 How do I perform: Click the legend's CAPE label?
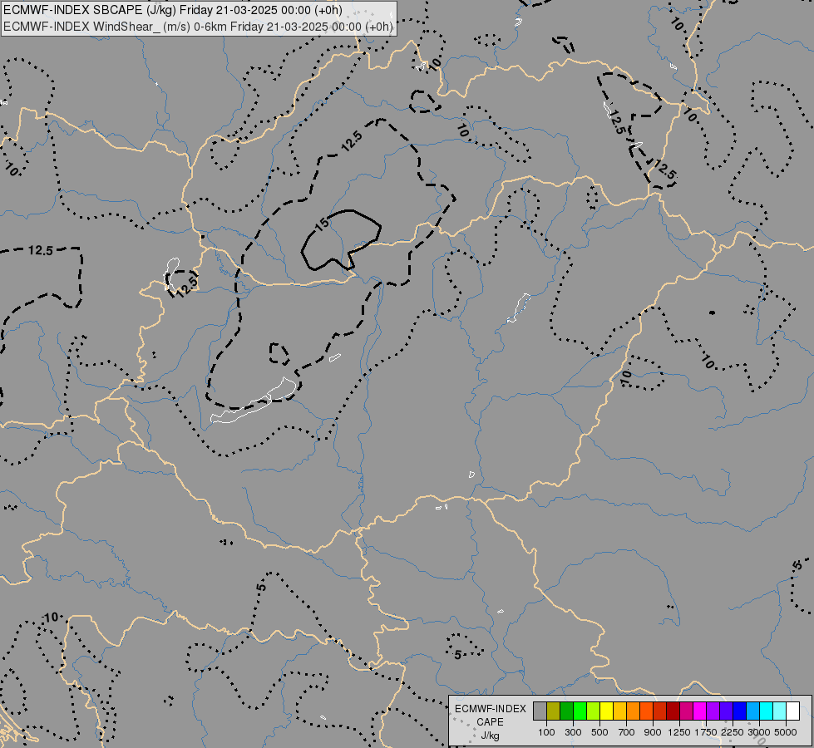tap(490, 722)
